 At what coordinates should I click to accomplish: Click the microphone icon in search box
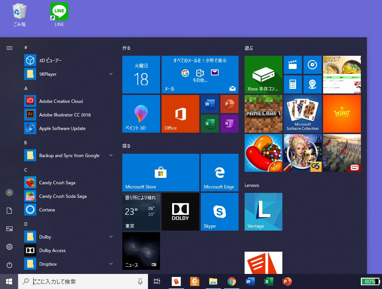click(140, 281)
